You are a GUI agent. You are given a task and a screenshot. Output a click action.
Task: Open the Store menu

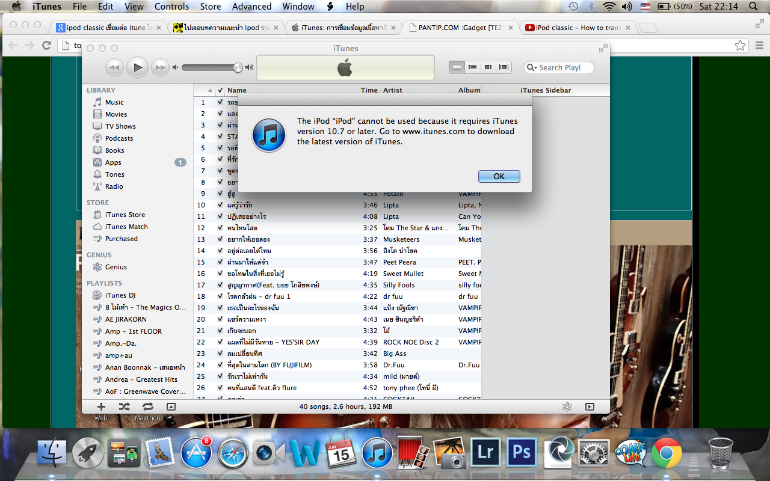pos(211,7)
